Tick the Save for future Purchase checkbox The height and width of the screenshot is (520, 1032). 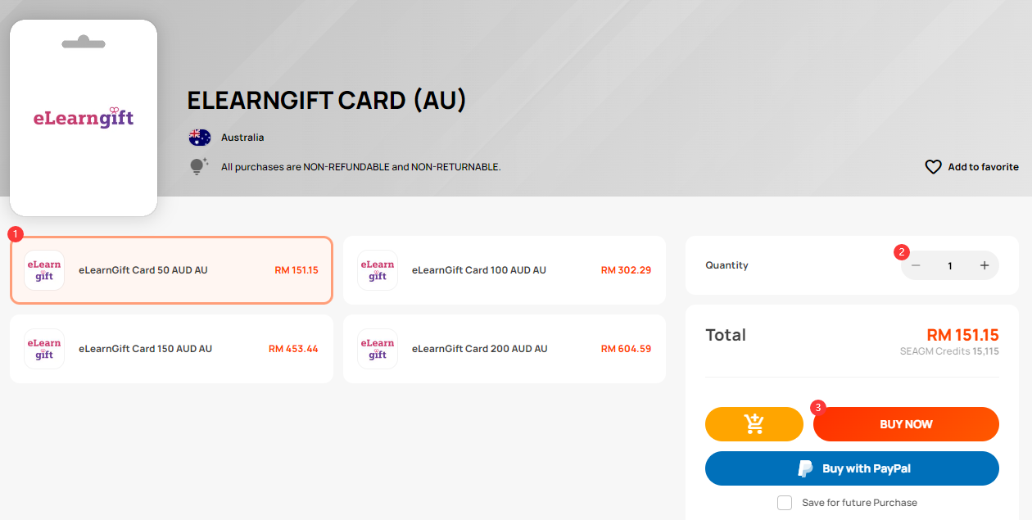coord(785,503)
